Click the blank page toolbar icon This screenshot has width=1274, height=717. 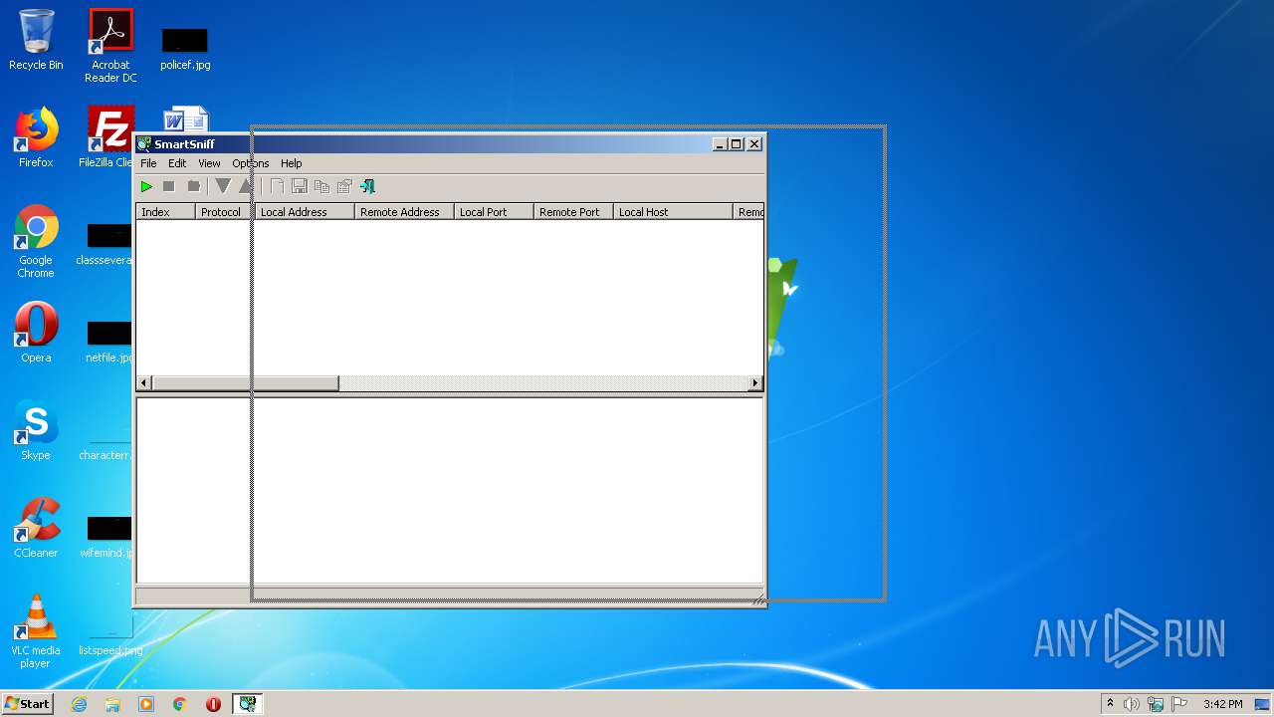(x=277, y=186)
